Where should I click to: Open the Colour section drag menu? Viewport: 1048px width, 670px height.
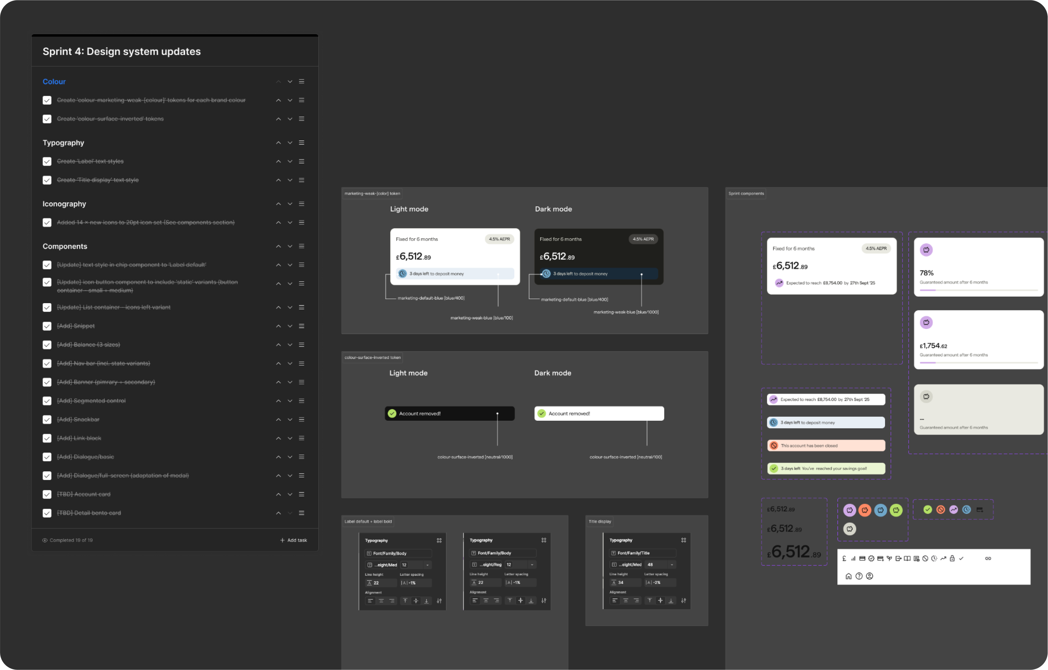[x=302, y=82]
